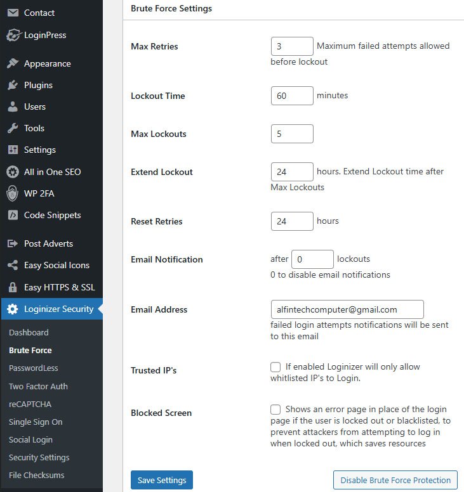Open the File Checksums submenu

point(36,475)
